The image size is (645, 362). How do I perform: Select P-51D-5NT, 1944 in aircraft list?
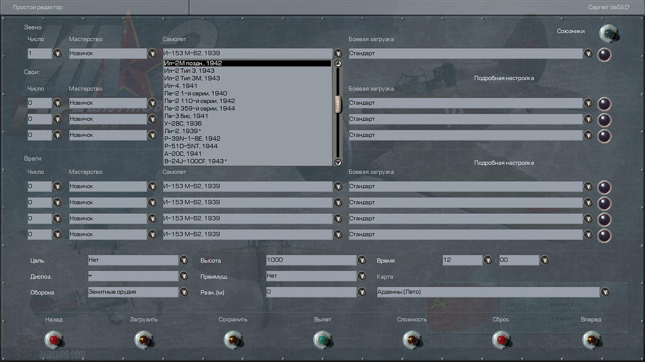[x=247, y=146]
